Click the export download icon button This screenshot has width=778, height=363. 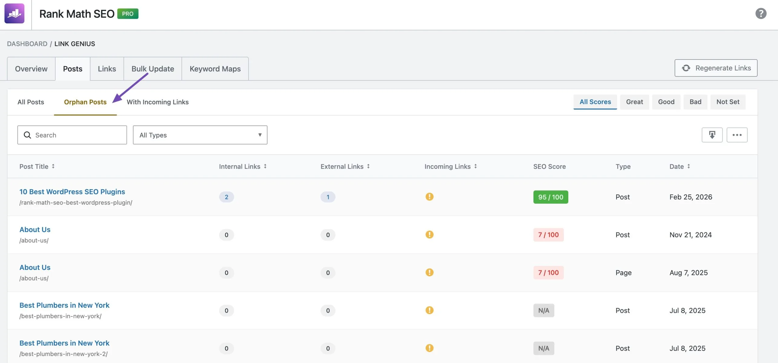pos(712,135)
